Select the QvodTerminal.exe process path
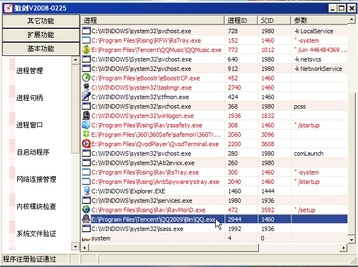Viewport: 358px width, 267px height. click(155, 144)
